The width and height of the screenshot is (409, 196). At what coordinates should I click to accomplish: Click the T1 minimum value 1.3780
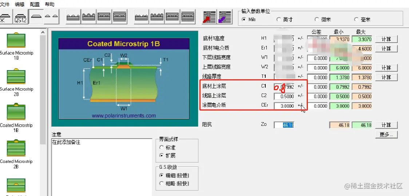pos(339,77)
